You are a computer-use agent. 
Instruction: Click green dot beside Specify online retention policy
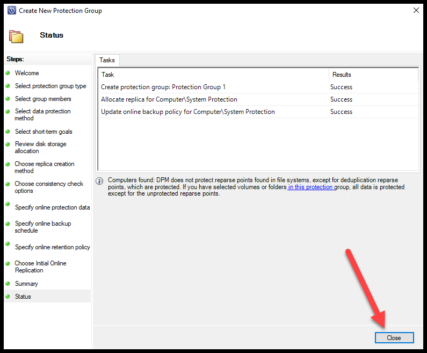click(8, 243)
